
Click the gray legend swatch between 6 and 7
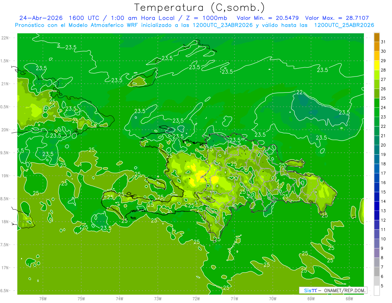tap(377, 272)
